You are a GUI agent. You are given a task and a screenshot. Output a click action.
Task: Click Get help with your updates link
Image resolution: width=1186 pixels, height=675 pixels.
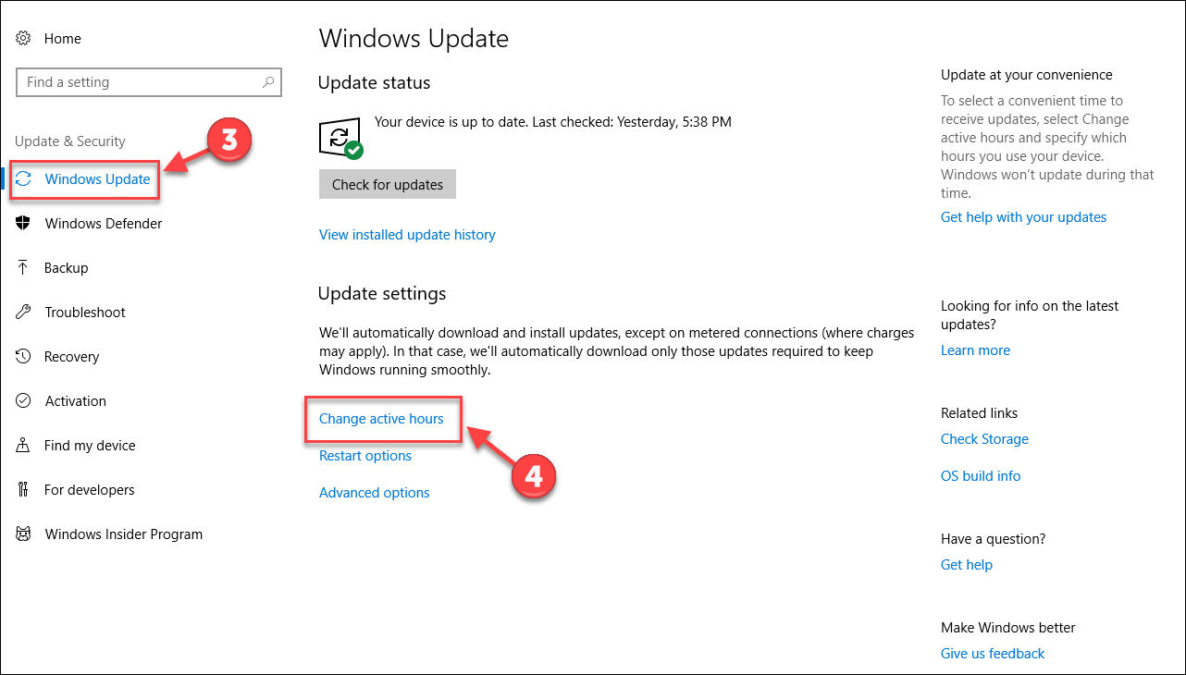1023,217
